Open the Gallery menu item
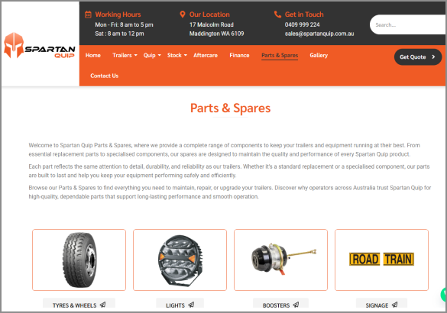This screenshot has height=313, width=447. [x=319, y=55]
